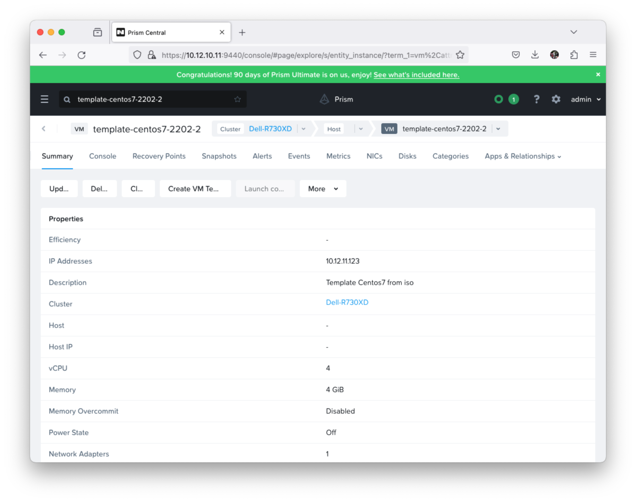
Task: Open Dell-R730XD link in Properties table
Action: pos(347,302)
